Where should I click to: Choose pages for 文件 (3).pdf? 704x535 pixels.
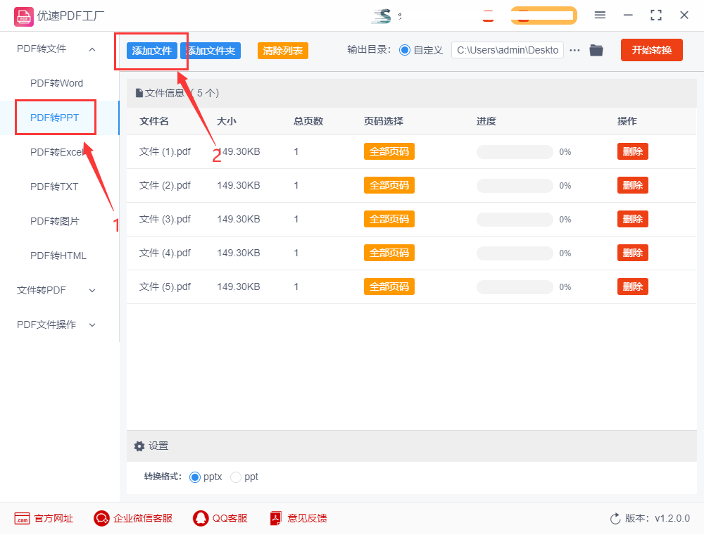coord(389,219)
